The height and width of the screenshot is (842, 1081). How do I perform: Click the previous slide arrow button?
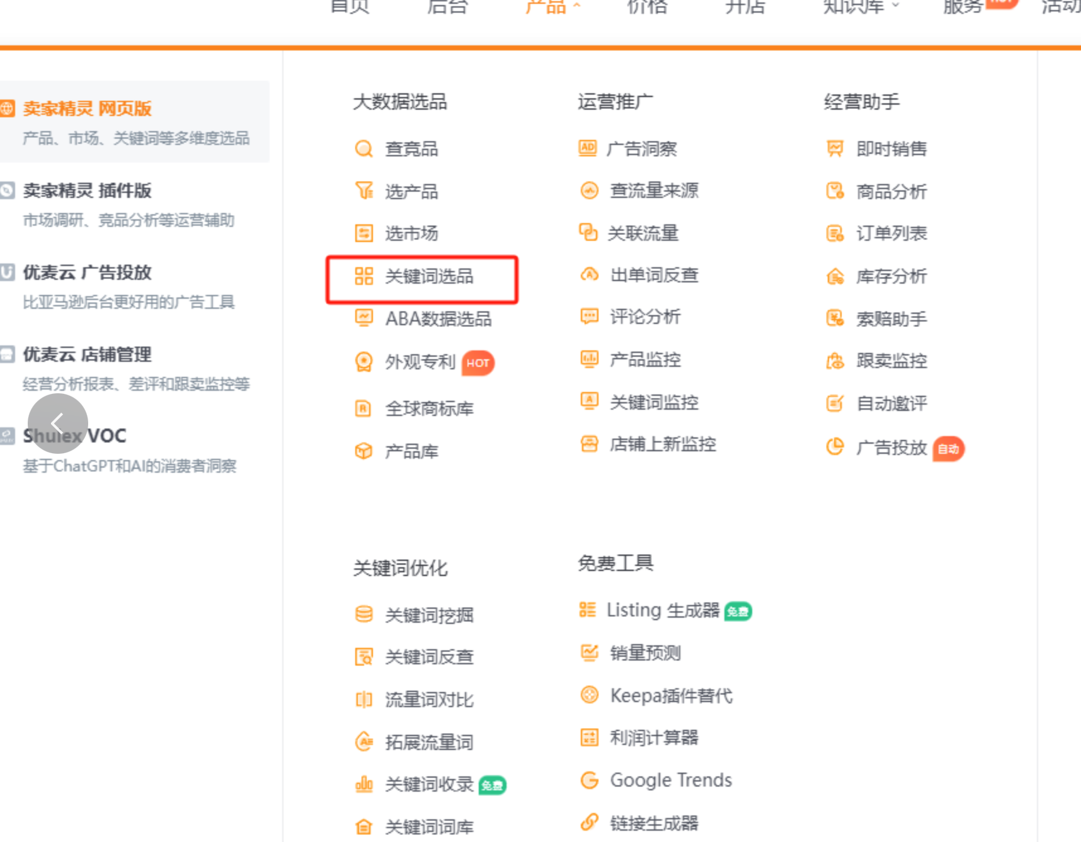[58, 424]
